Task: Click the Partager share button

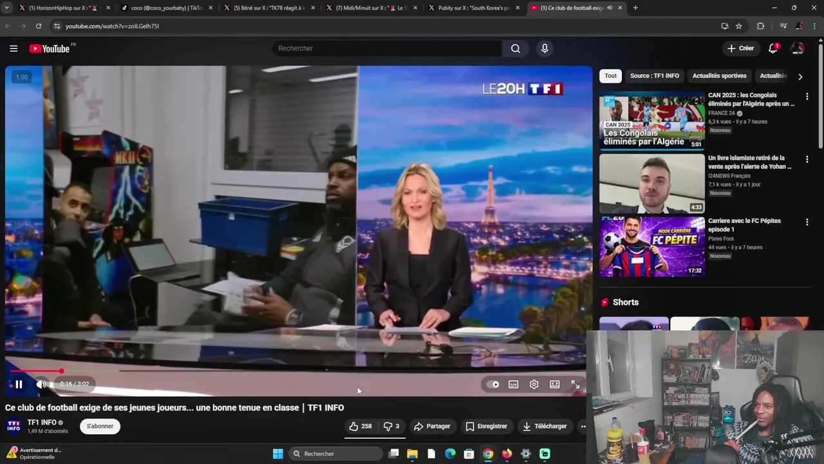Action: tap(432, 426)
